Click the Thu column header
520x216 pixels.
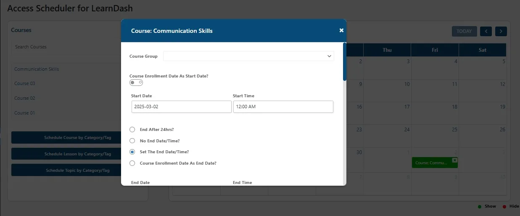pyautogui.click(x=387, y=50)
